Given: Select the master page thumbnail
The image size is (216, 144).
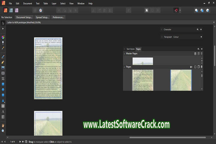Looking at the screenshot, I should [143, 61].
